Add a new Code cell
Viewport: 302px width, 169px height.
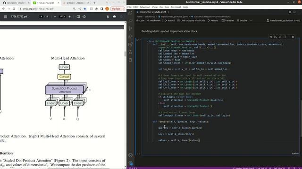pos(141,21)
